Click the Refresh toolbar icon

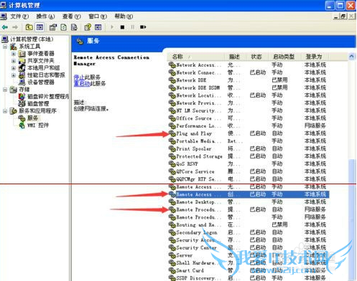coord(63,27)
